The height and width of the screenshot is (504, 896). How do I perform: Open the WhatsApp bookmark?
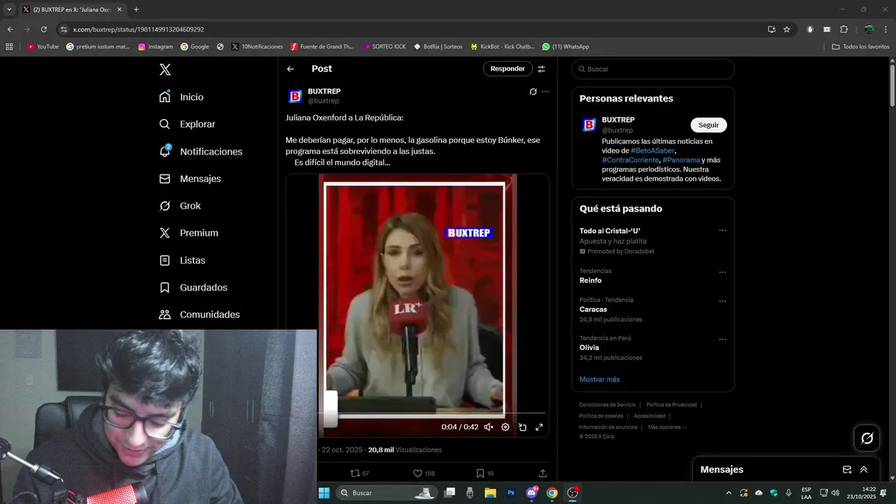coord(566,46)
